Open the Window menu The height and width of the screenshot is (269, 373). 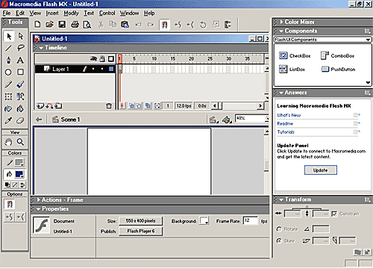pyautogui.click(x=129, y=13)
